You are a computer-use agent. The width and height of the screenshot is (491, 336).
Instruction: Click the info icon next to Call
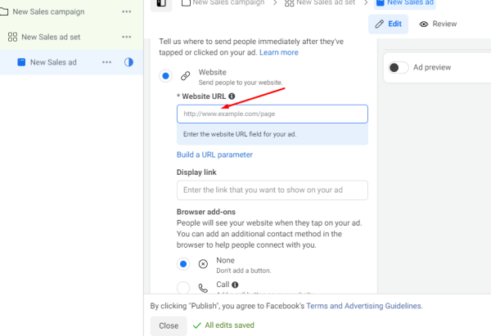tap(236, 284)
